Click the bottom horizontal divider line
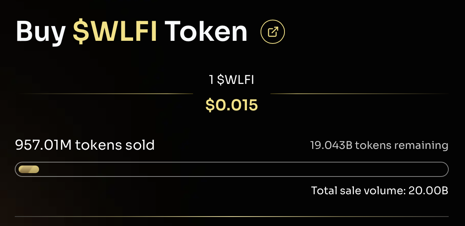Viewport: 465px width, 226px height. click(x=231, y=217)
